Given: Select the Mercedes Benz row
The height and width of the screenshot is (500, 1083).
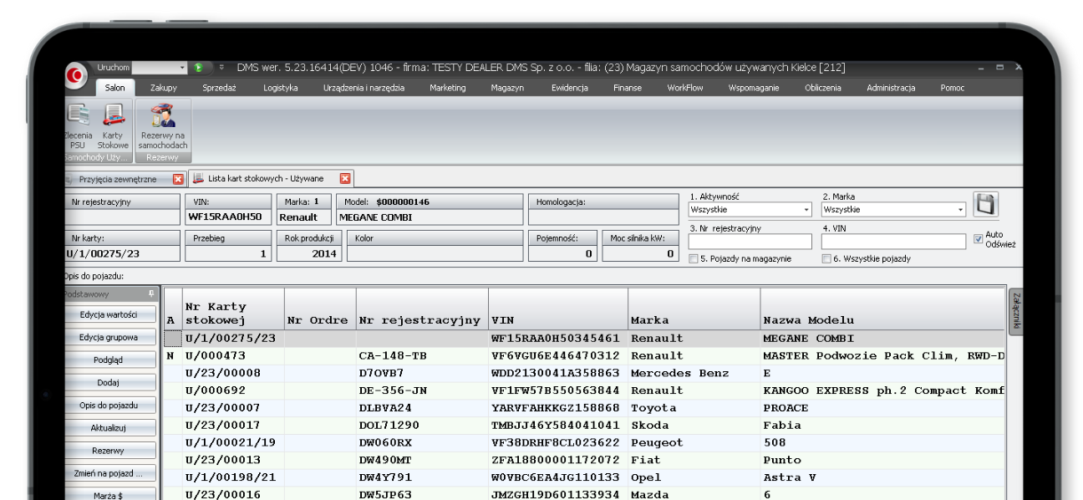Looking at the screenshot, I should pos(585,373).
